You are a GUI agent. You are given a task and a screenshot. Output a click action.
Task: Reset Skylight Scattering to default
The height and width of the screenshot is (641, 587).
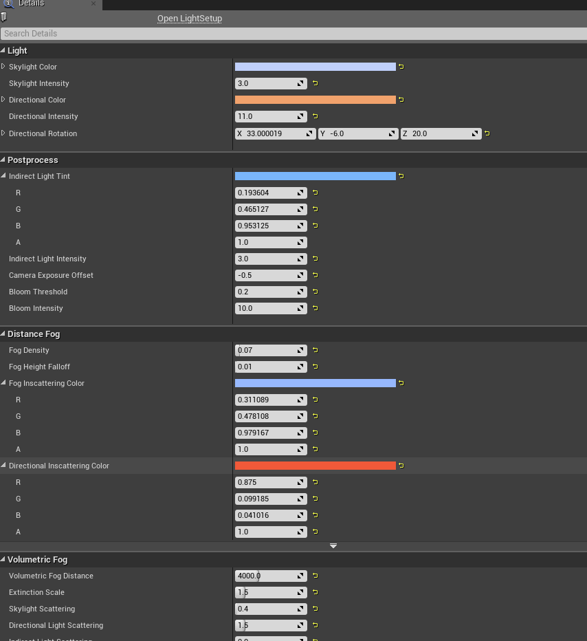click(x=315, y=609)
